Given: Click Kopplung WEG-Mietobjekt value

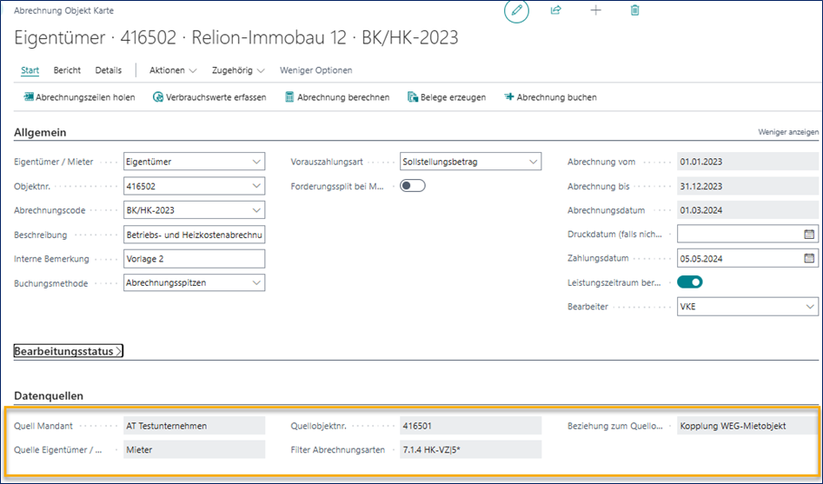Looking at the screenshot, I should tap(747, 426).
